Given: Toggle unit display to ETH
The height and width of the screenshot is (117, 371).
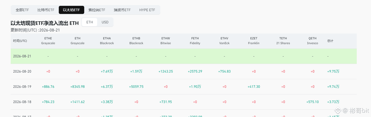Looking at the screenshot, I should 90,22.
